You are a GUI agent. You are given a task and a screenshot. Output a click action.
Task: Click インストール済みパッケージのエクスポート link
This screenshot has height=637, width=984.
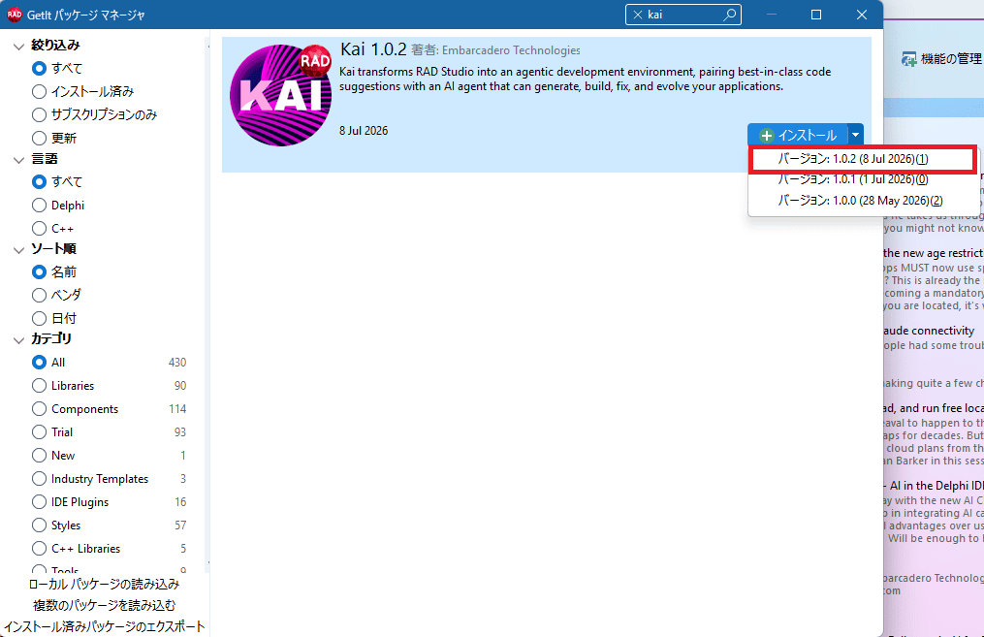coord(104,626)
